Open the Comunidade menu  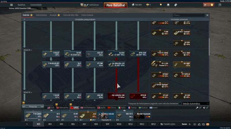36,5
